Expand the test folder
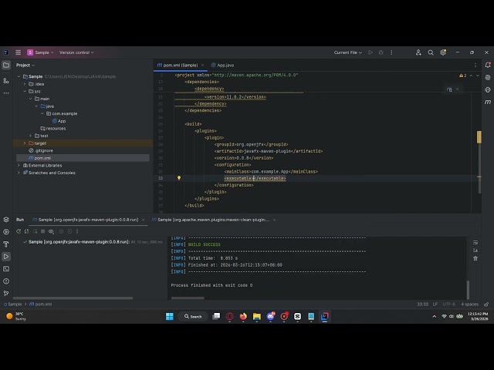Screen dimensions: 494x370 (31, 136)
